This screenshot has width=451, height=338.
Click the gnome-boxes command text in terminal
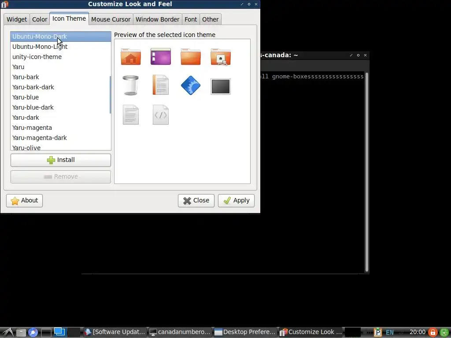pyautogui.click(x=312, y=77)
